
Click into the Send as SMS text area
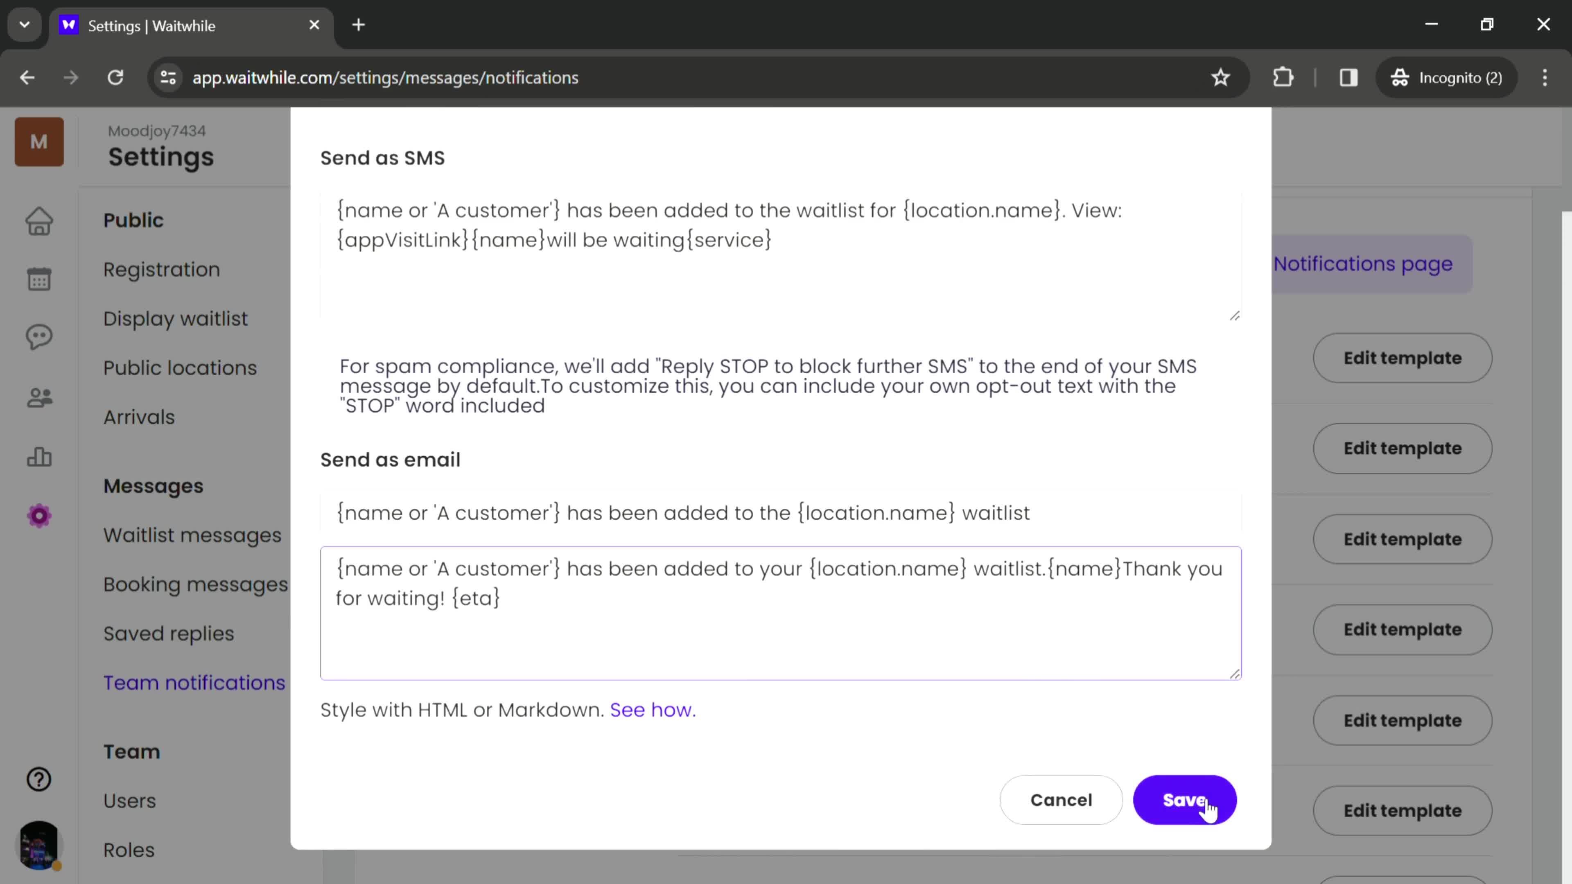(781, 256)
